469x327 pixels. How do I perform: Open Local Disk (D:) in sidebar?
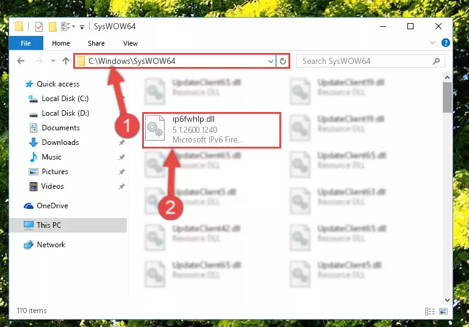(65, 113)
